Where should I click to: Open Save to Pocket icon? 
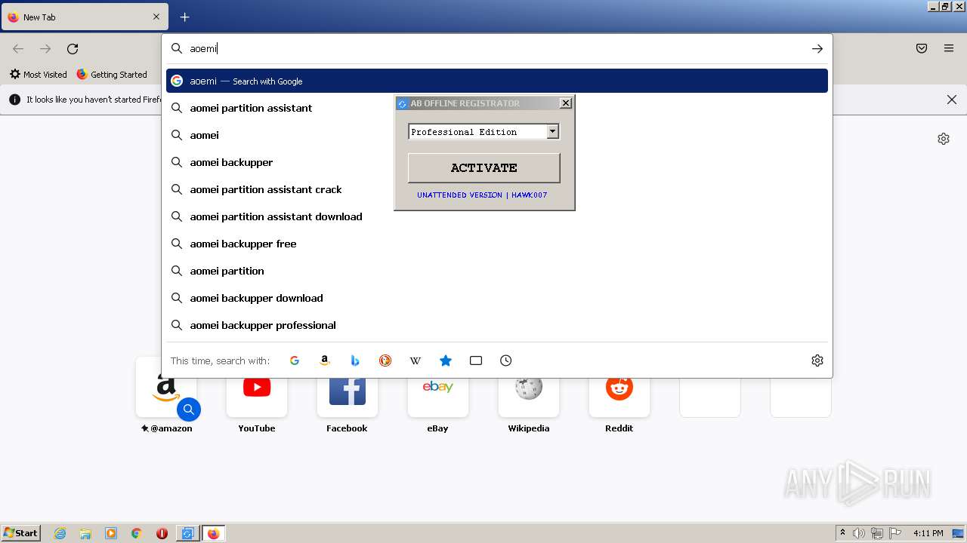point(922,48)
